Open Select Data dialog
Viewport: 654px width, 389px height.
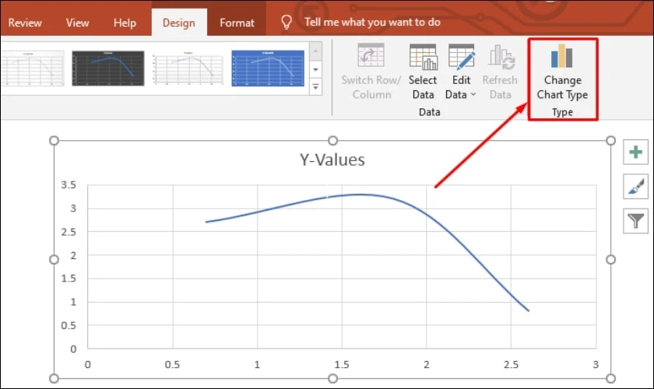click(x=423, y=72)
